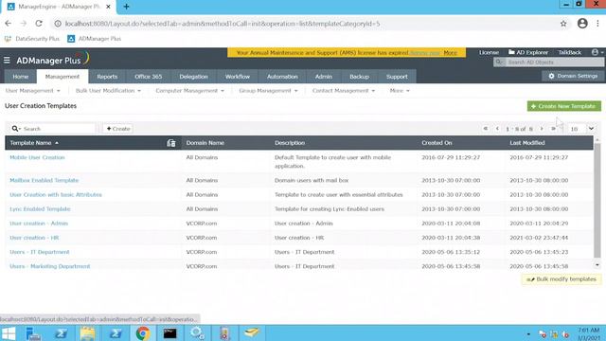Expand User Management dropdown
This screenshot has width=606, height=341.
point(33,91)
